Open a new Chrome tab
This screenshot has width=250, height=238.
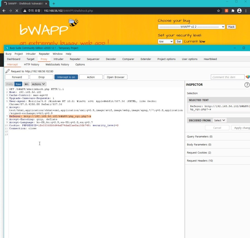(x=54, y=4)
